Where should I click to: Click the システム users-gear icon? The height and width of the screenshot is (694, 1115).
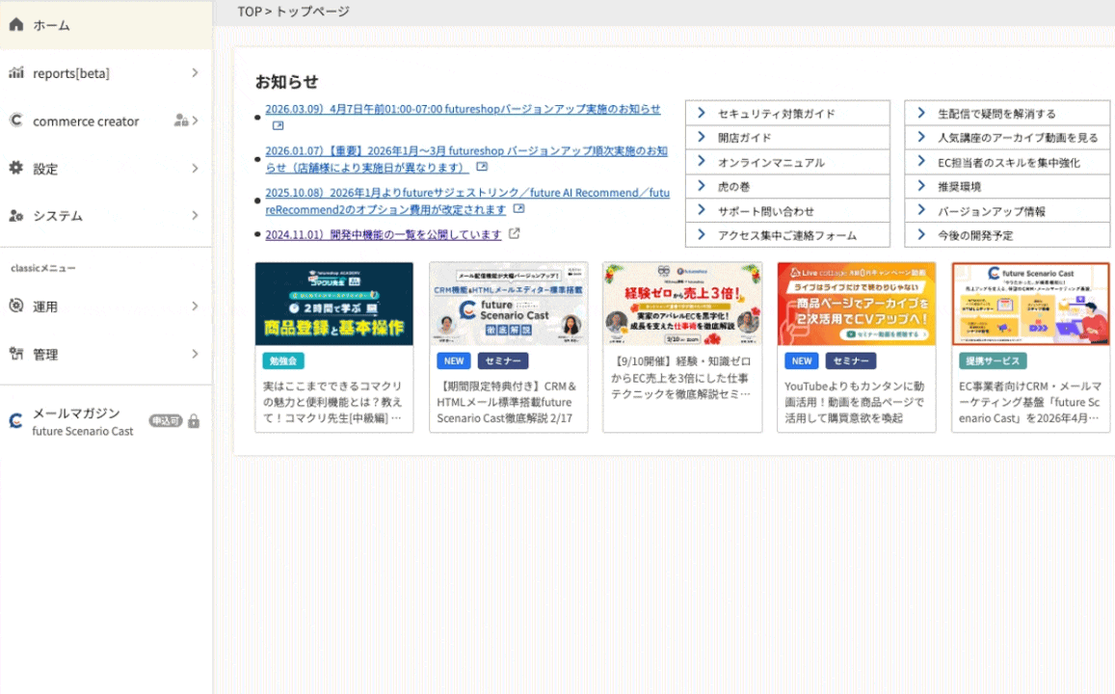tap(15, 216)
